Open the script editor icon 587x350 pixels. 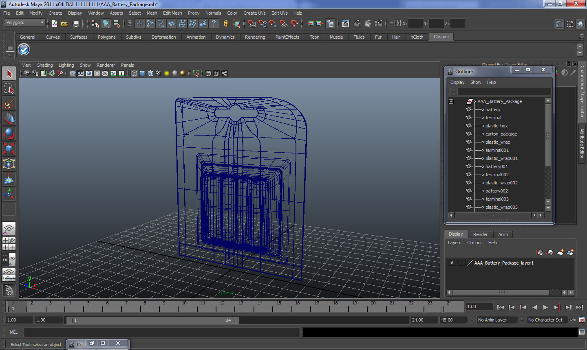[x=582, y=332]
